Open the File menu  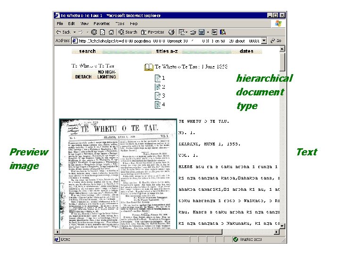point(60,24)
